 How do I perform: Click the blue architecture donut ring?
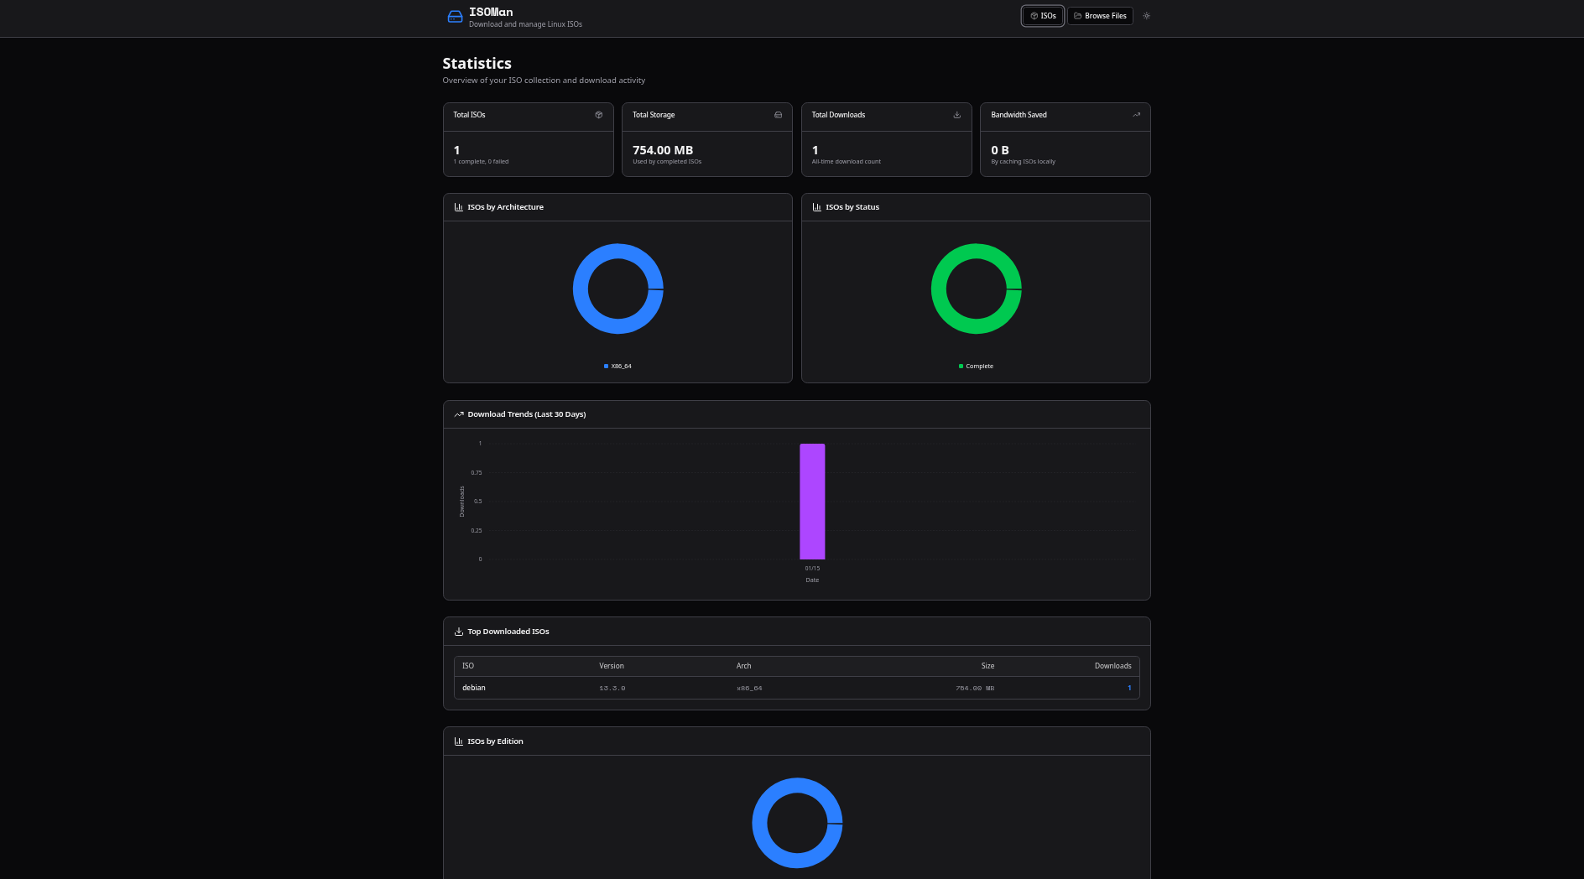581,289
